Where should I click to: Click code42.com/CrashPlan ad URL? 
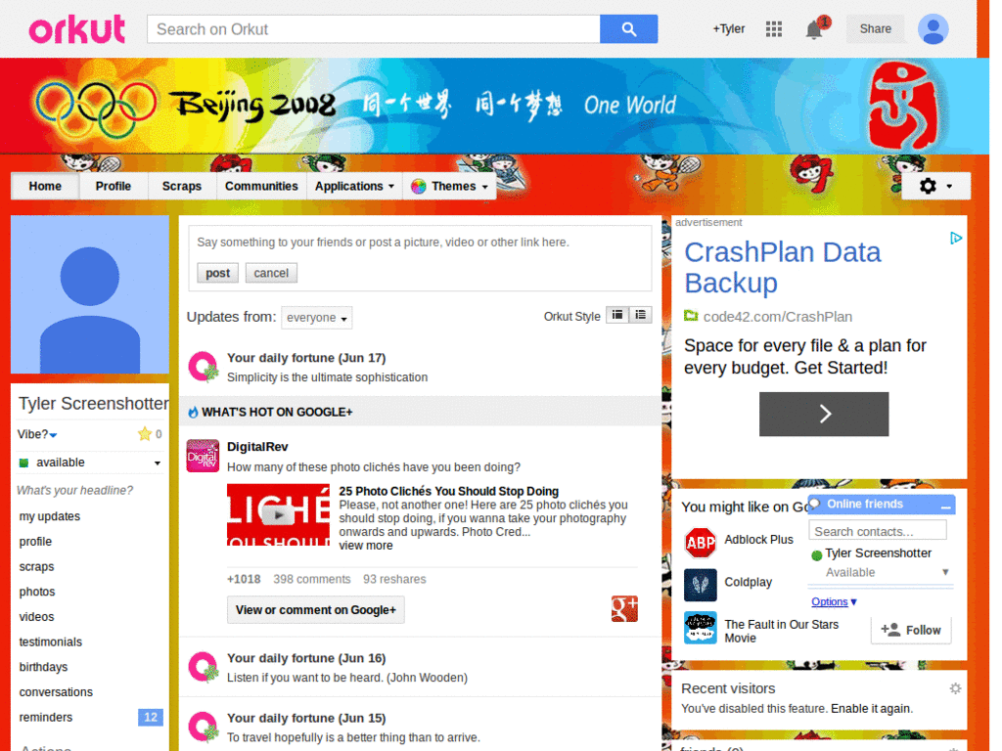pos(777,317)
